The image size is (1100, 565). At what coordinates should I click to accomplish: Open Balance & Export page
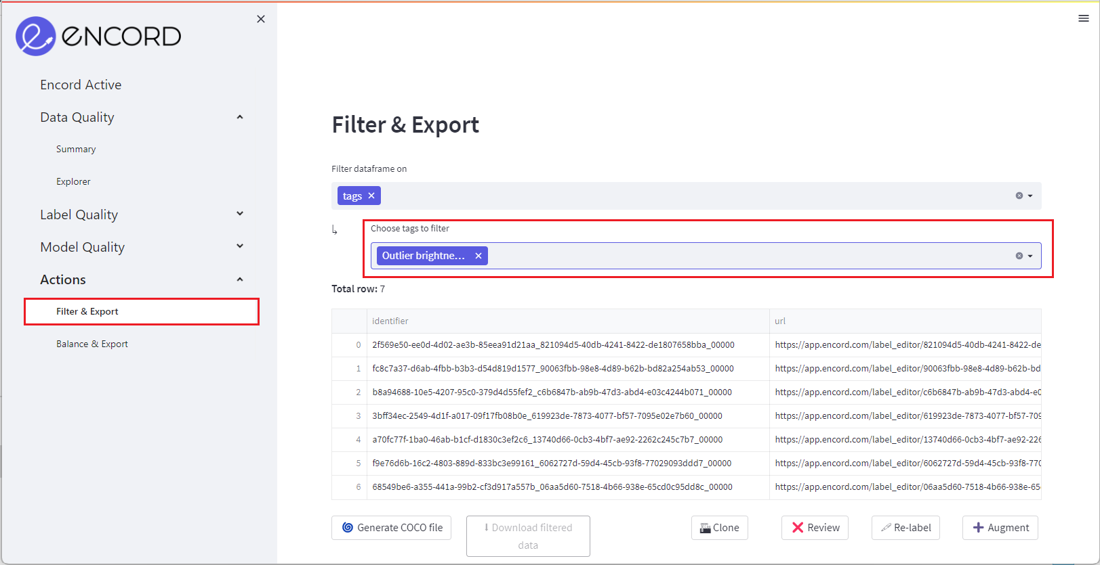(x=92, y=344)
